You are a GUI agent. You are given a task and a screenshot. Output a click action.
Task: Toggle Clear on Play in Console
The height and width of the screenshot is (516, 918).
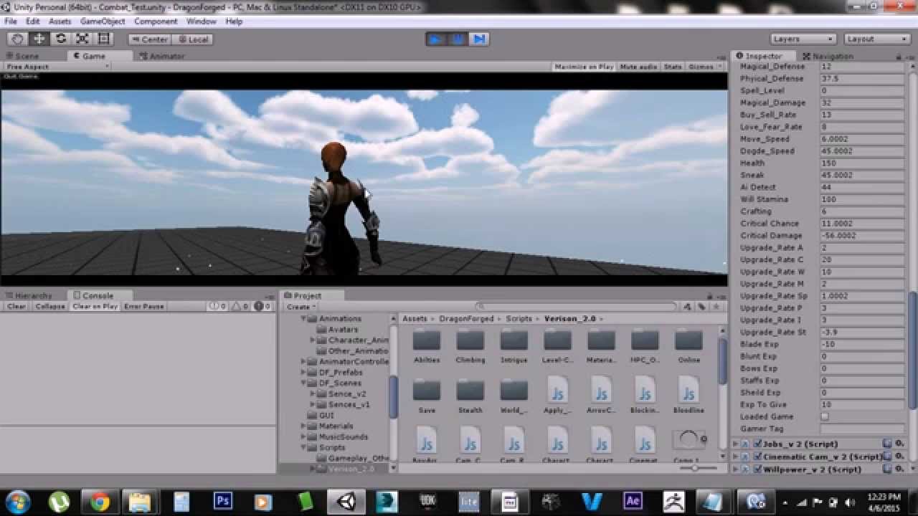pos(95,306)
